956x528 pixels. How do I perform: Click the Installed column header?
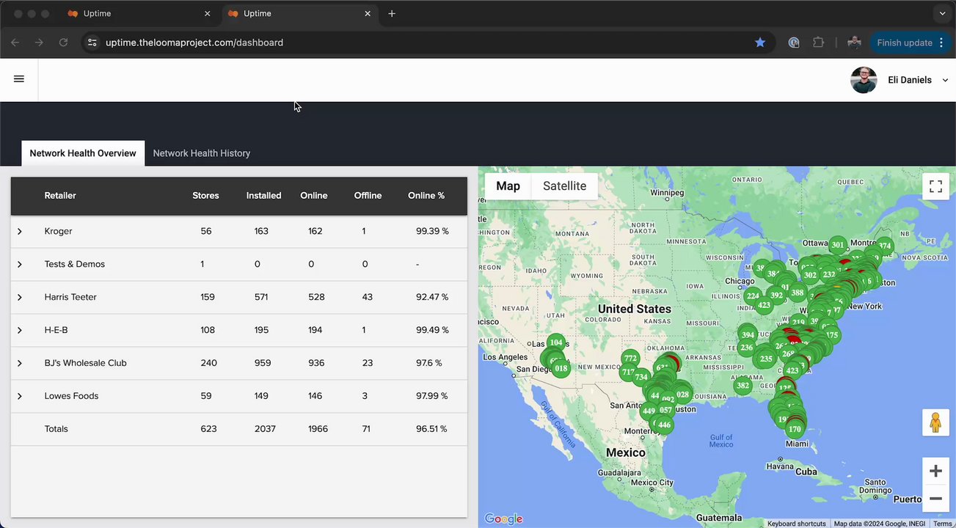pyautogui.click(x=263, y=196)
